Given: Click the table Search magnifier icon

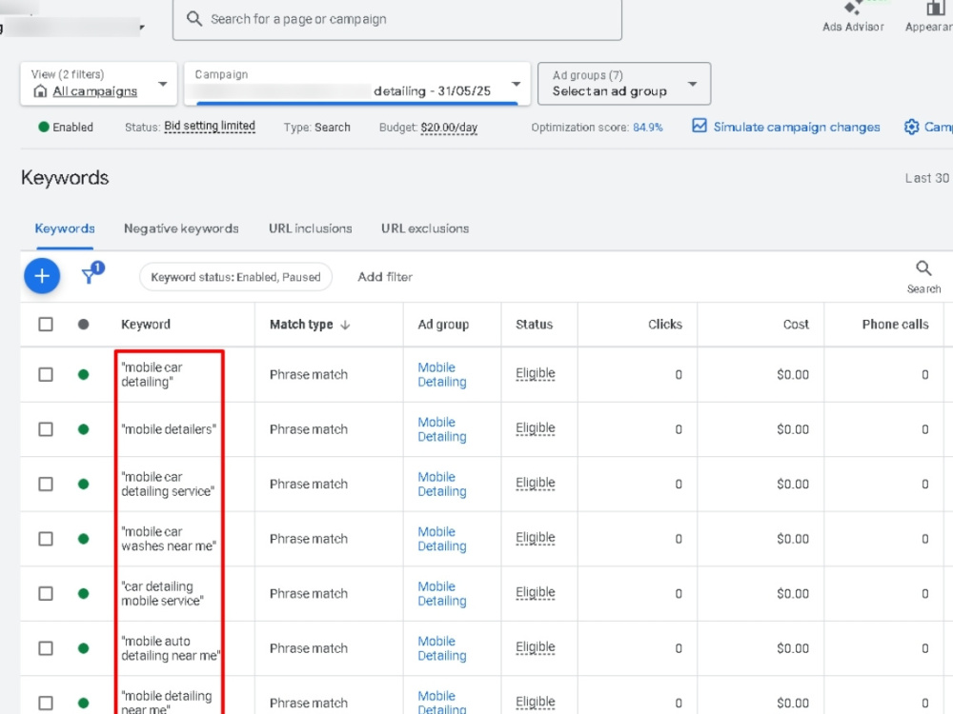Looking at the screenshot, I should point(923,268).
